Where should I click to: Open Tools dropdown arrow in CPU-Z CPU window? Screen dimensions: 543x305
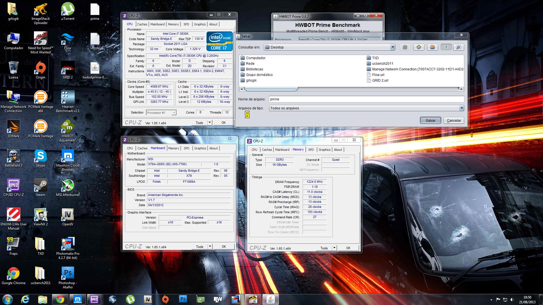(210, 123)
